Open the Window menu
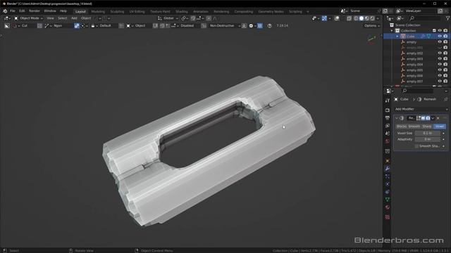The height and width of the screenshot is (253, 451). (50, 11)
